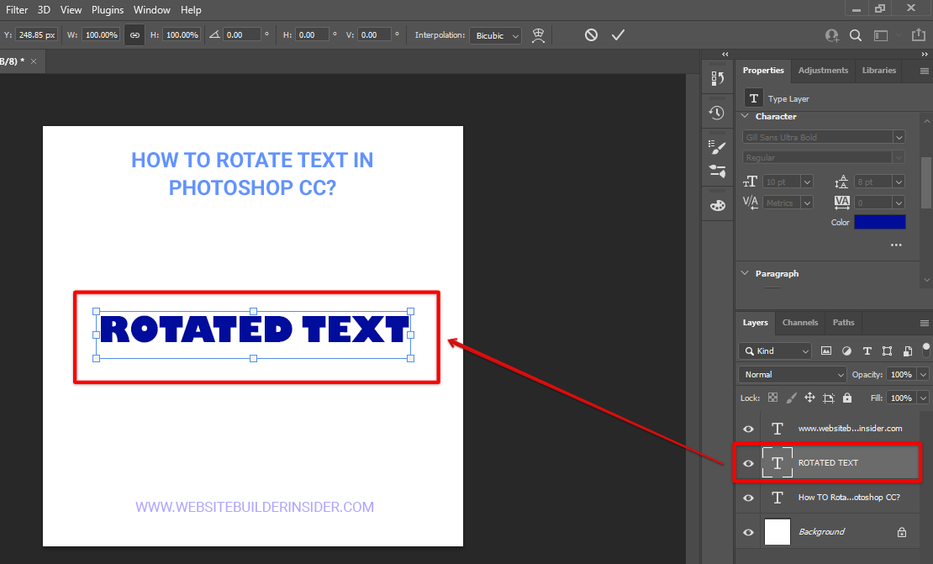
Task: Toggle the width/height link in options bar
Action: [134, 35]
